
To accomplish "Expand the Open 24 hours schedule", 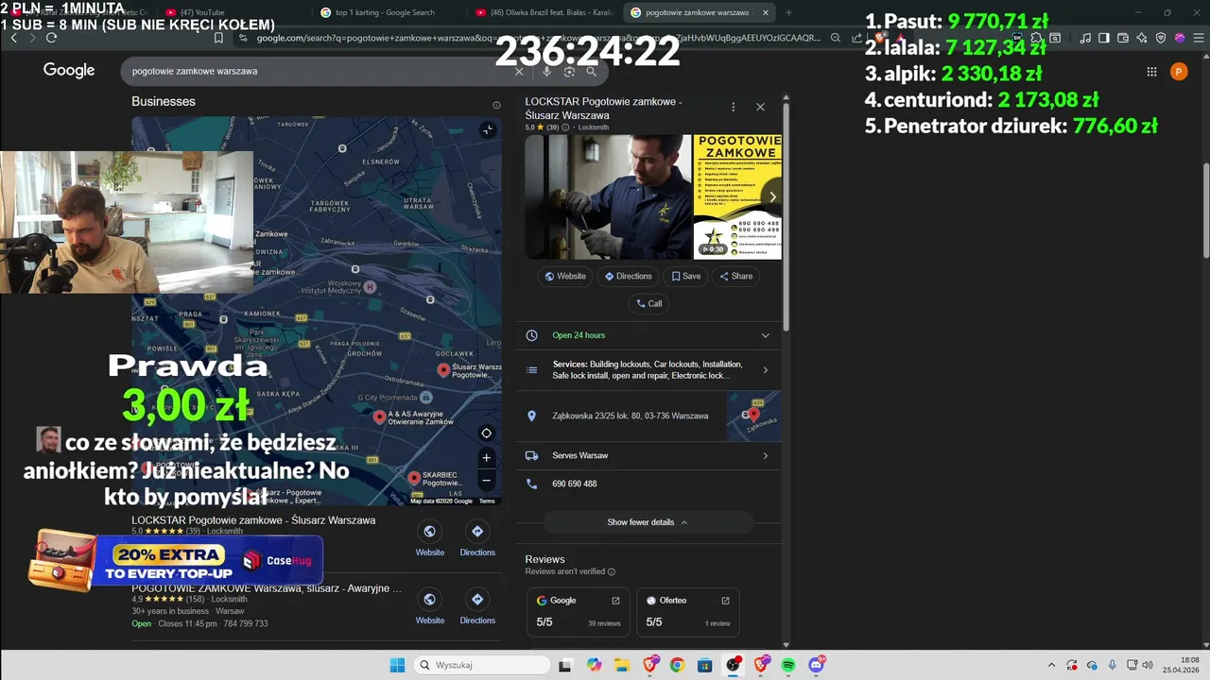I will (765, 335).
